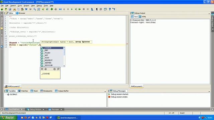Screen dimensions: 214x120
Task: Open the Breakpoints debug tab
Action: click(46, 91)
